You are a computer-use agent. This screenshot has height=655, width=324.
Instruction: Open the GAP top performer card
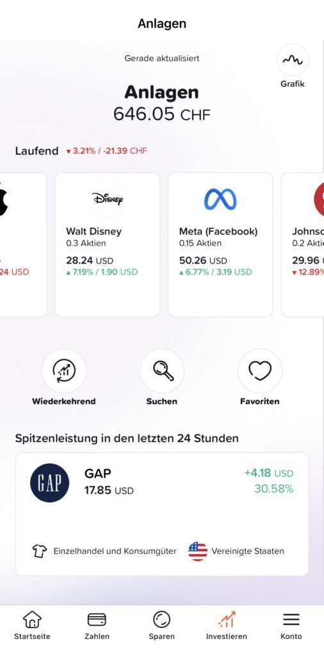162,514
